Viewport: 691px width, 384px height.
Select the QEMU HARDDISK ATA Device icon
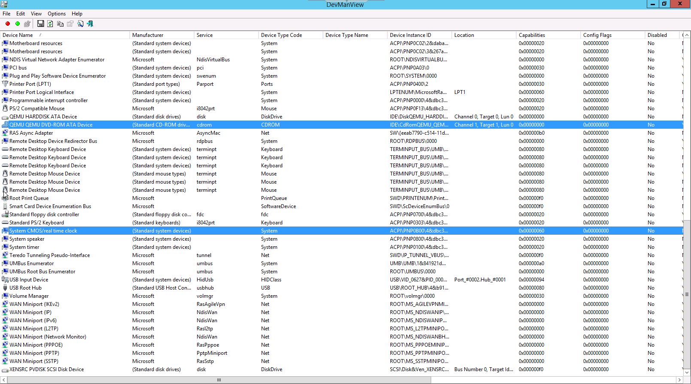point(5,117)
